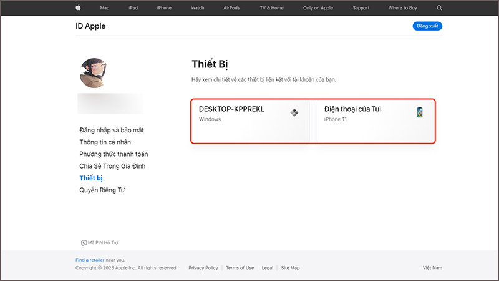
Task: Open the Only on Apple menu
Action: [318, 8]
